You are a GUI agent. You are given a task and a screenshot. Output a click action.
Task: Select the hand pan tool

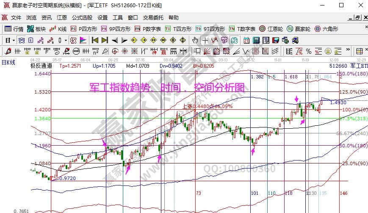coord(195,40)
